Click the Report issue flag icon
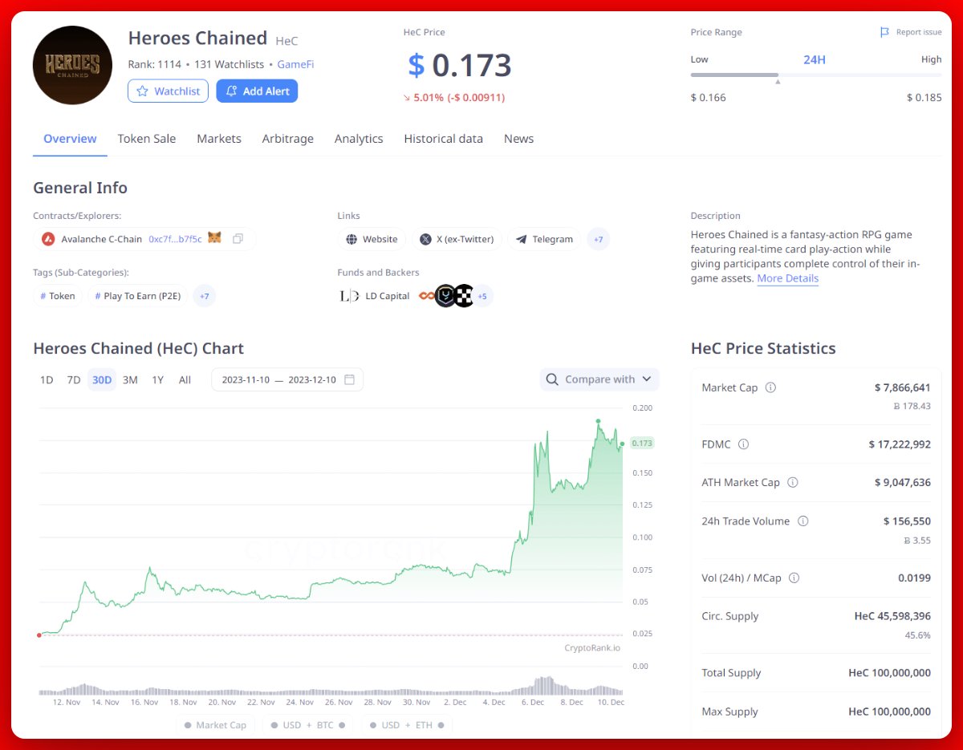This screenshot has width=963, height=750. click(x=884, y=32)
